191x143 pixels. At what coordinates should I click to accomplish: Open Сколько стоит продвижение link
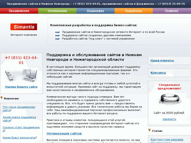[21, 129]
